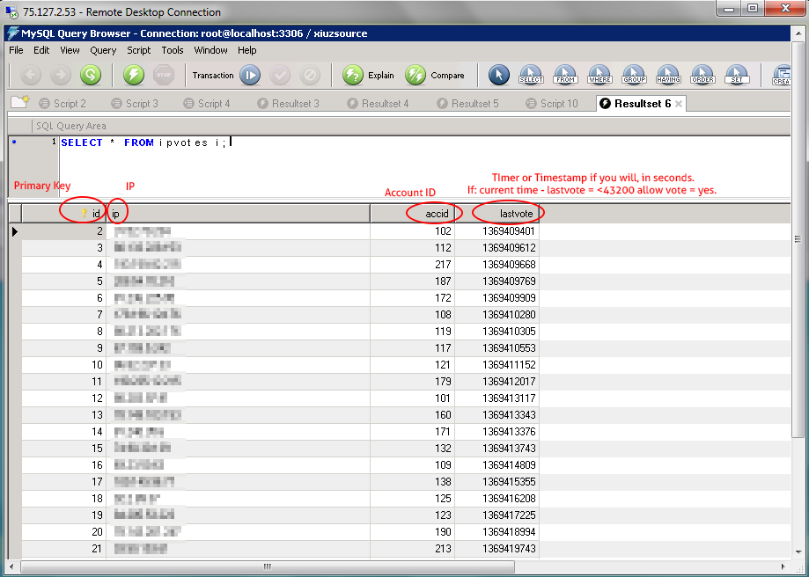Select lastvote cell 1369413117
The width and height of the screenshot is (809, 577).
tap(496, 398)
